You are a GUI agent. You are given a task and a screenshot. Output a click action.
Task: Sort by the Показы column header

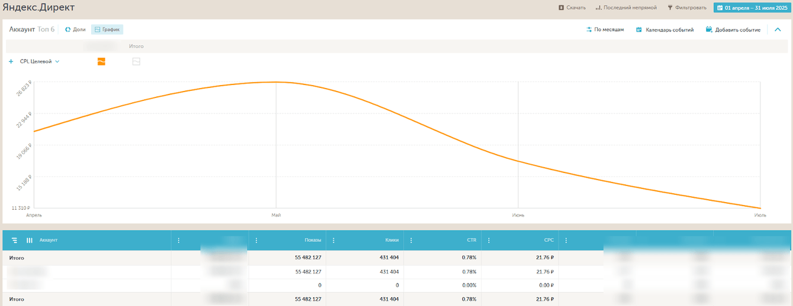click(313, 240)
